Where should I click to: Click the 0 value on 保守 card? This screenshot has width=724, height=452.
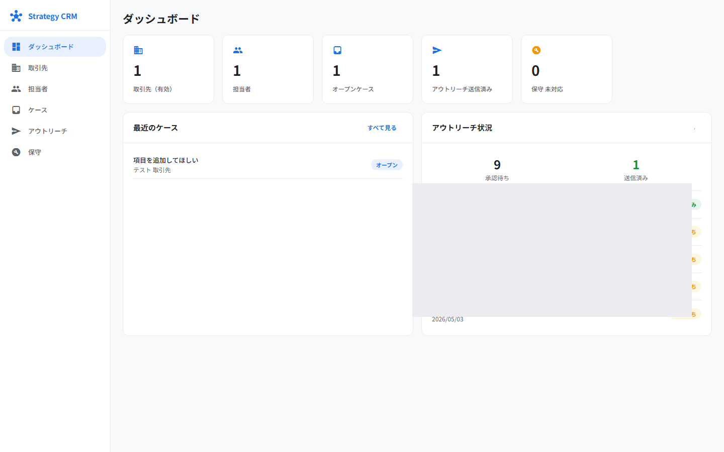tap(535, 71)
